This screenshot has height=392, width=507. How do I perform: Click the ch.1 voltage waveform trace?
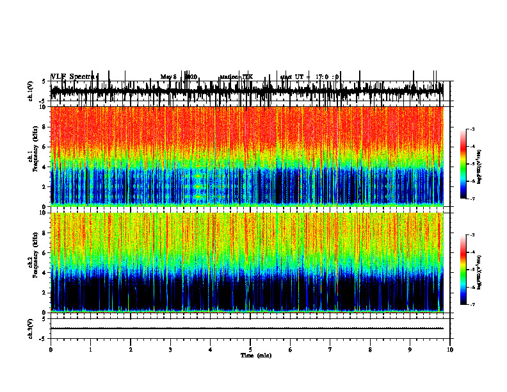click(246, 91)
